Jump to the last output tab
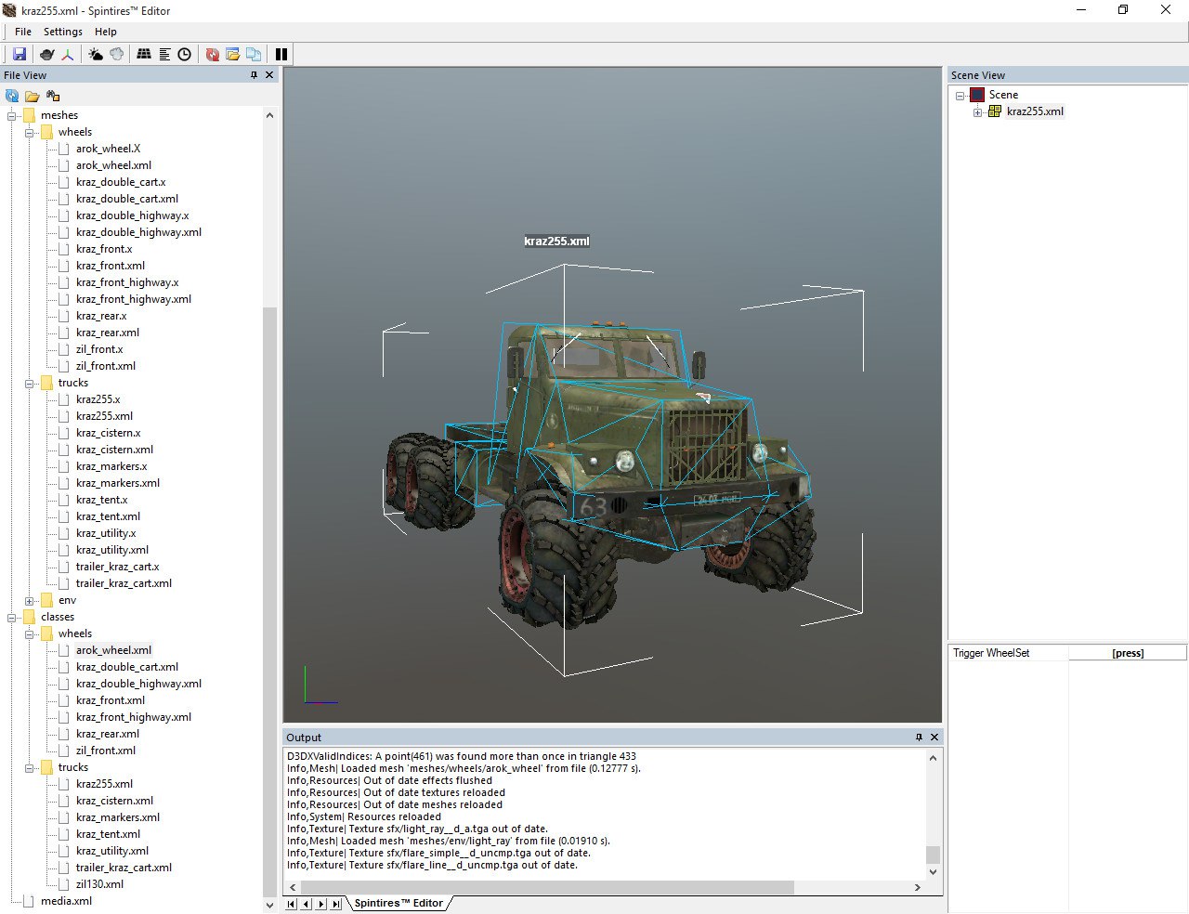 [336, 903]
